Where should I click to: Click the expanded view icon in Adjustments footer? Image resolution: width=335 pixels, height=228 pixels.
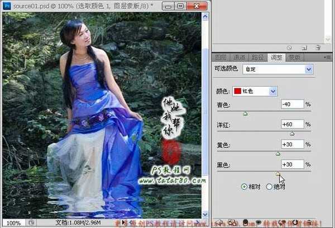coord(231,222)
